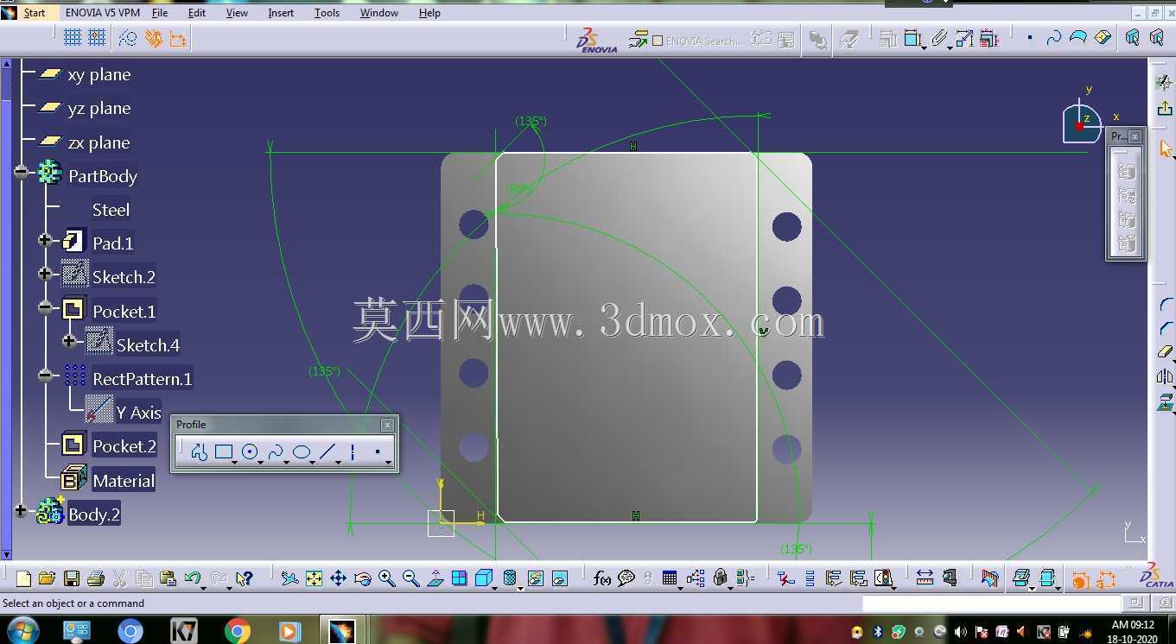Viewport: 1176px width, 644px height.
Task: Open the Insert menu
Action: point(281,13)
